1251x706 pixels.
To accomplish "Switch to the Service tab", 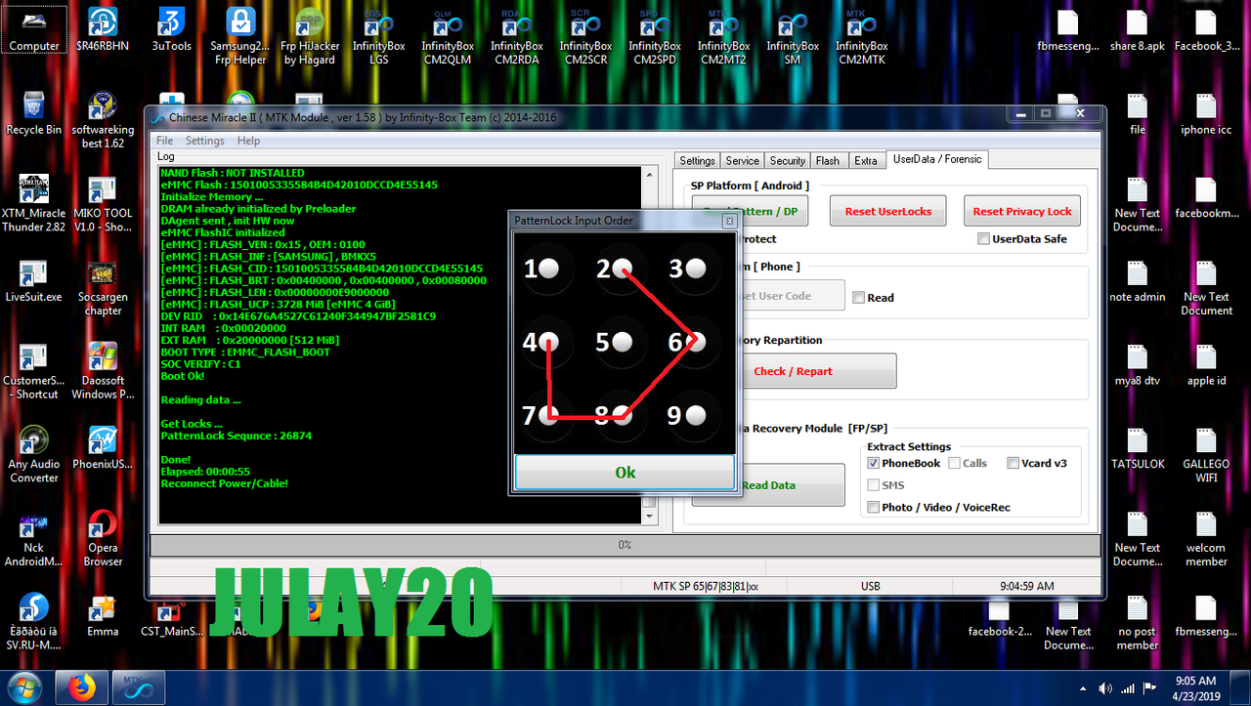I will click(742, 161).
